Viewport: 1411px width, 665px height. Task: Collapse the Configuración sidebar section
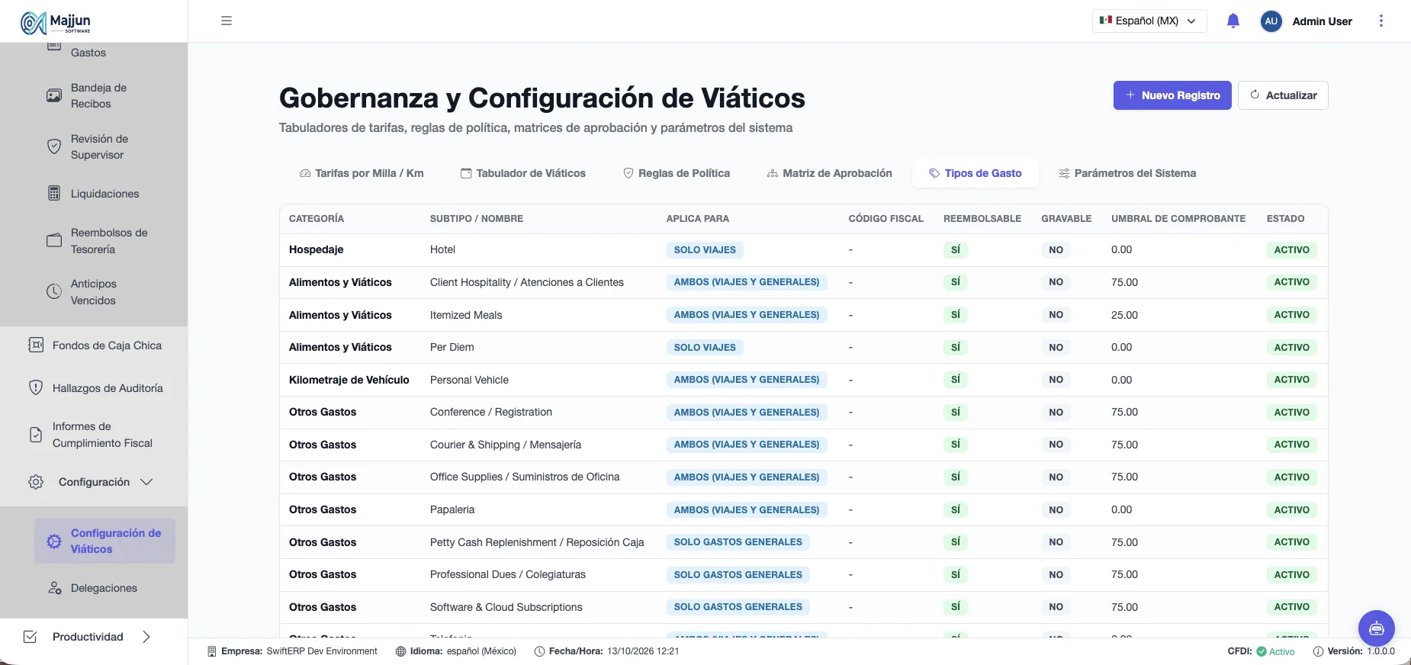(94, 482)
